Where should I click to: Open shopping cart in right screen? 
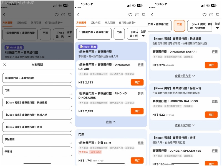(218, 15)
